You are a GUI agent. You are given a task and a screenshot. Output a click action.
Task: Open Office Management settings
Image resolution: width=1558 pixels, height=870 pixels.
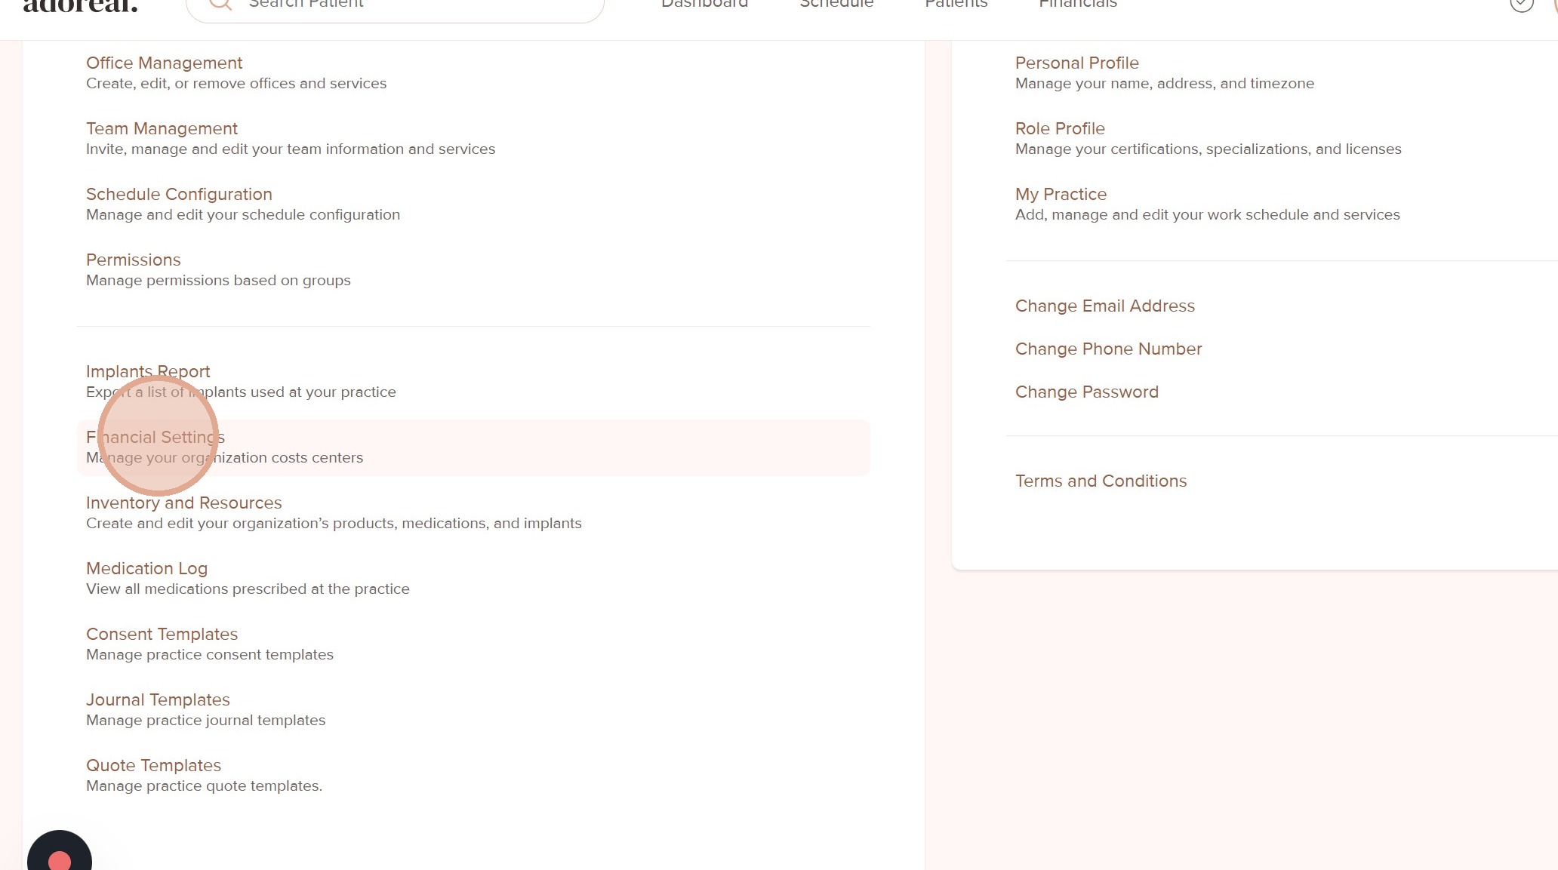point(164,63)
